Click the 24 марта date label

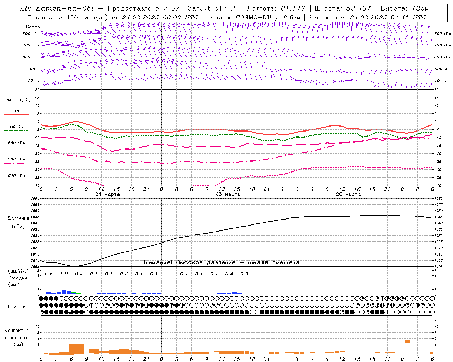click(108, 194)
